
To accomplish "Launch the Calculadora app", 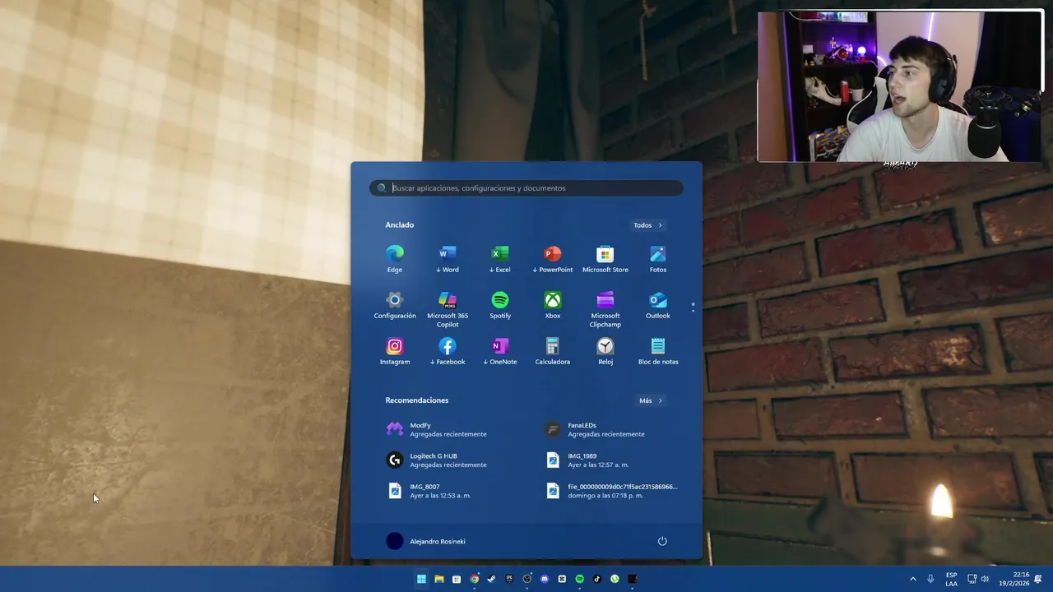I will pos(553,351).
